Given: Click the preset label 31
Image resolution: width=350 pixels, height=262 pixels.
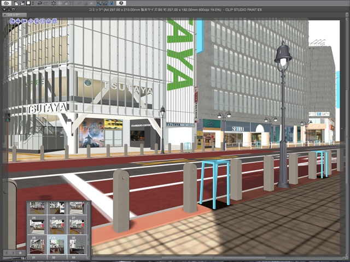Looking at the screenshot, I should pyautogui.click(x=34, y=257).
